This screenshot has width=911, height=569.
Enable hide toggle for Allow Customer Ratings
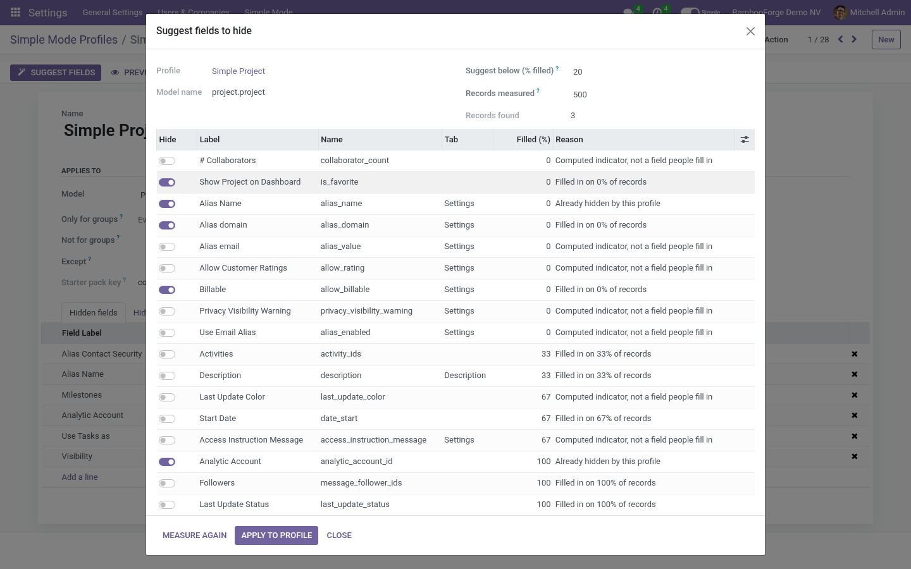click(x=167, y=269)
